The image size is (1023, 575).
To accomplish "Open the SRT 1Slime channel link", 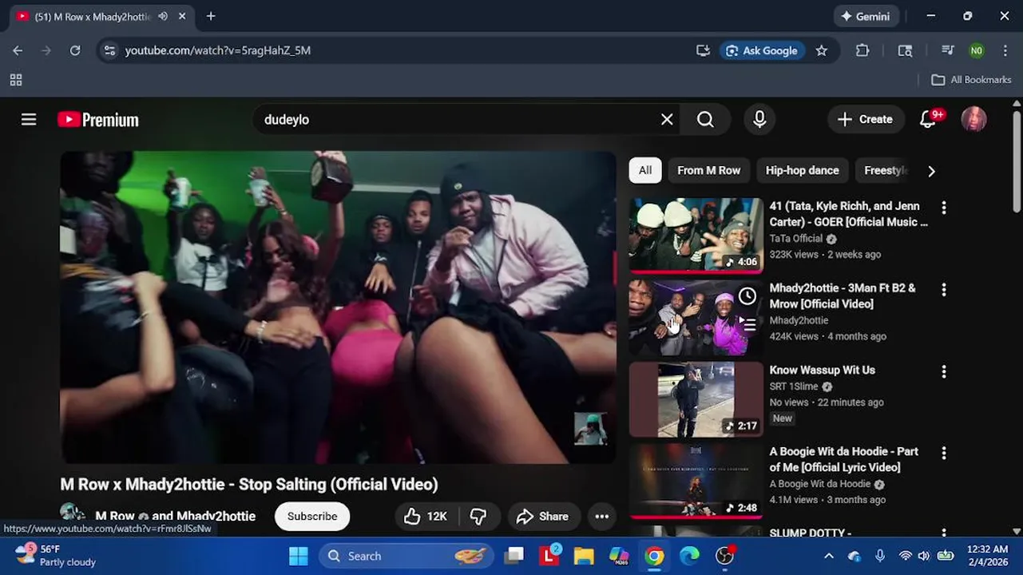I will (x=794, y=387).
